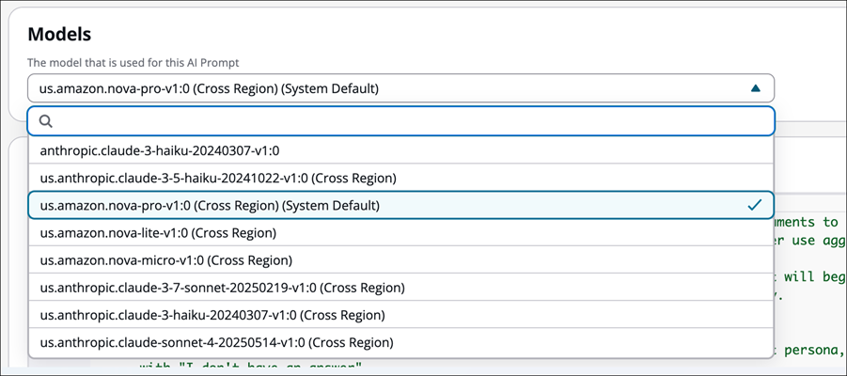Click the Models combo box showing nova-pro System Default
This screenshot has height=376, width=847.
[x=376, y=88]
